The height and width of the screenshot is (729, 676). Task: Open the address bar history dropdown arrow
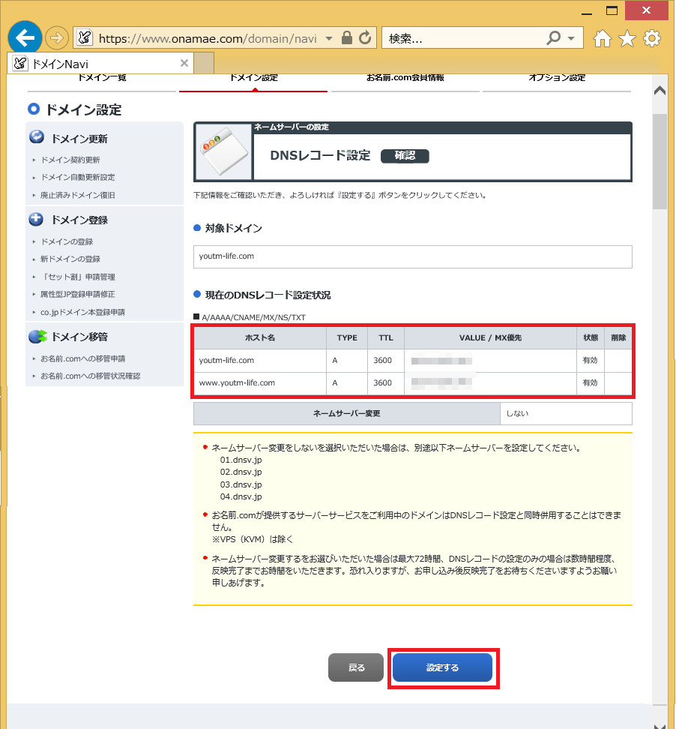pos(329,38)
